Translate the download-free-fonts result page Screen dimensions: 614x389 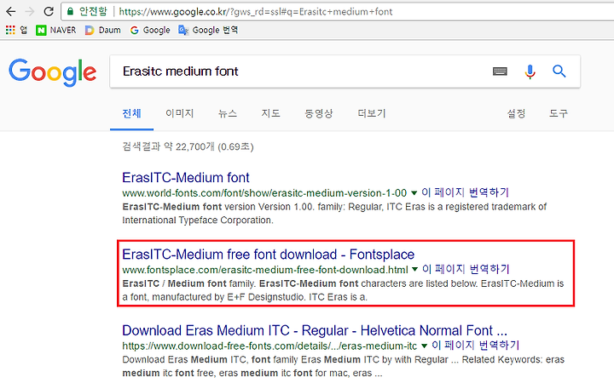pyautogui.click(x=475, y=346)
